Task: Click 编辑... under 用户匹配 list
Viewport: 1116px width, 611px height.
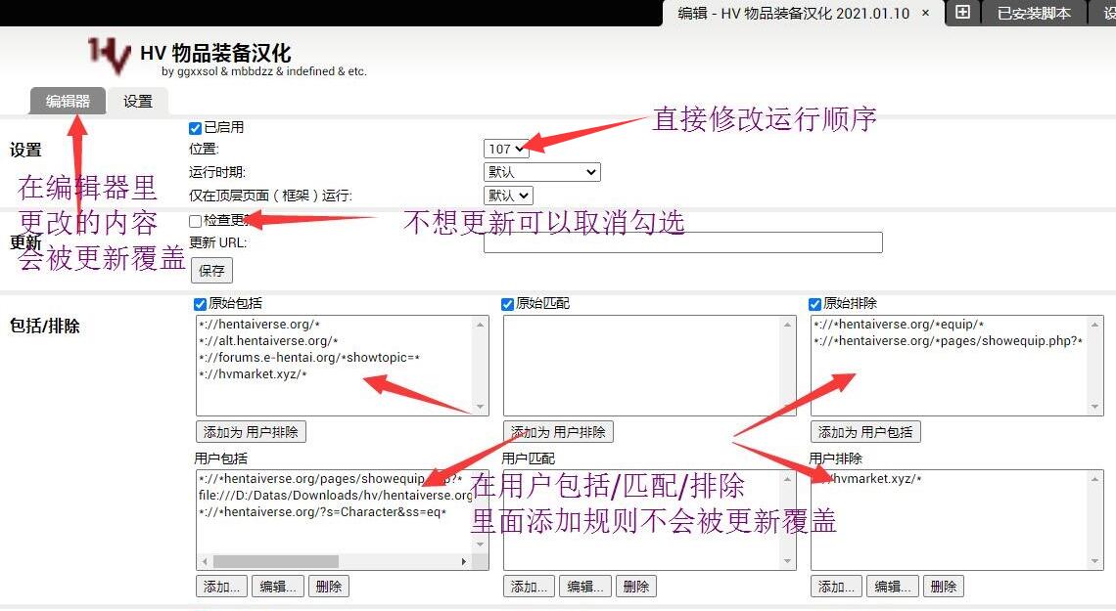Action: click(x=585, y=587)
